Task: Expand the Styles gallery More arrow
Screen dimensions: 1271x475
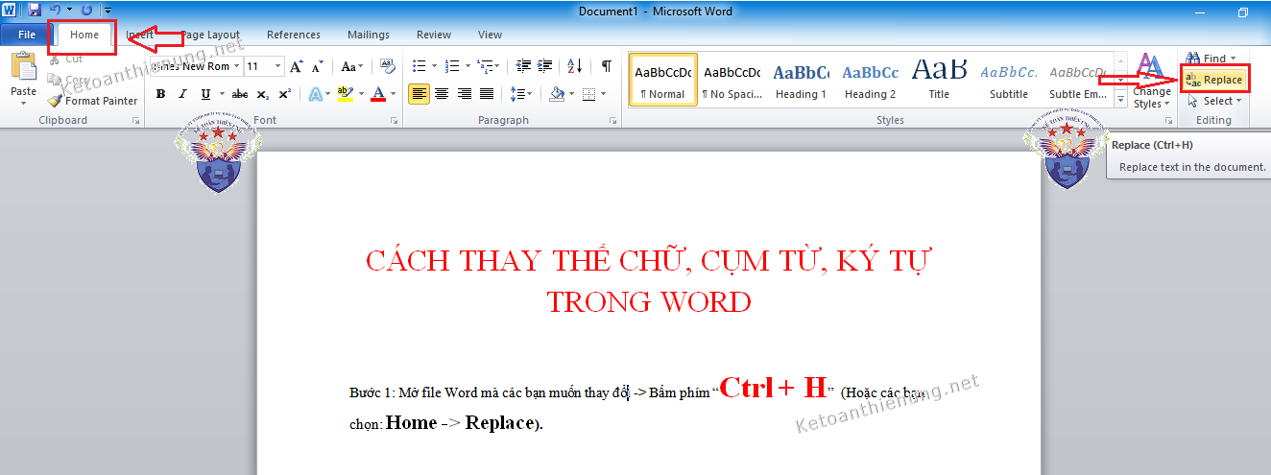Action: (x=1118, y=97)
